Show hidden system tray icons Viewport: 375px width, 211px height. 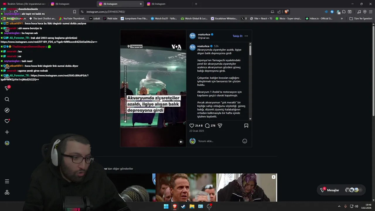[x=339, y=206]
